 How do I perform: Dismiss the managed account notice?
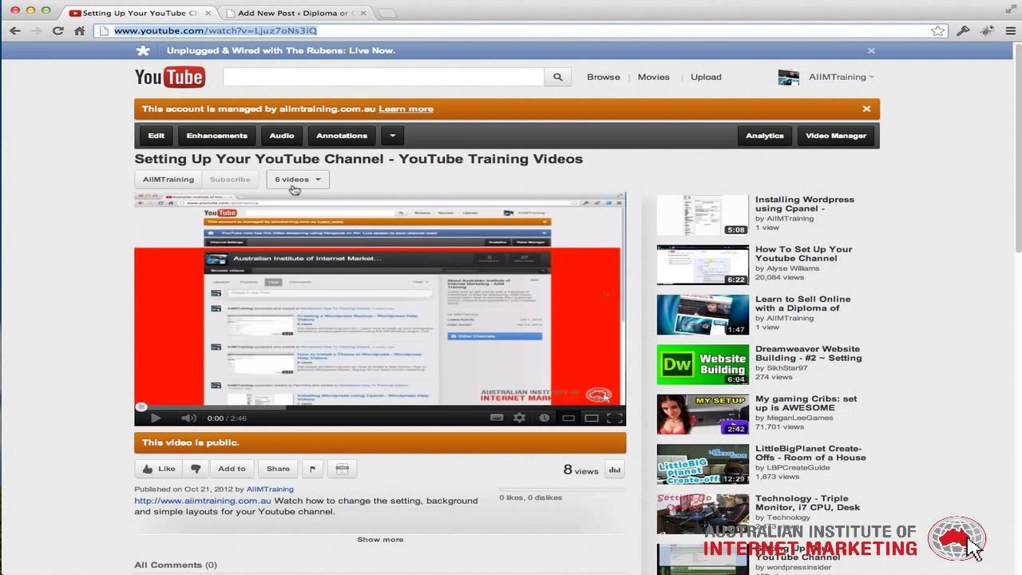tap(866, 109)
